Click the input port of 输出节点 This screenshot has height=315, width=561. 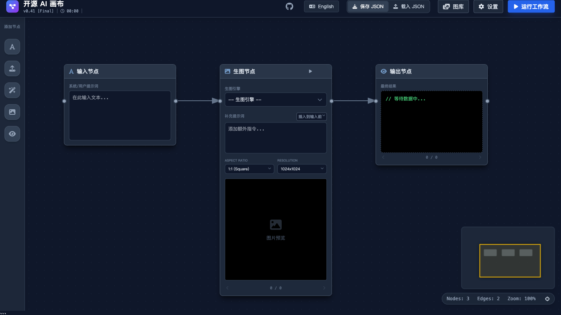376,101
